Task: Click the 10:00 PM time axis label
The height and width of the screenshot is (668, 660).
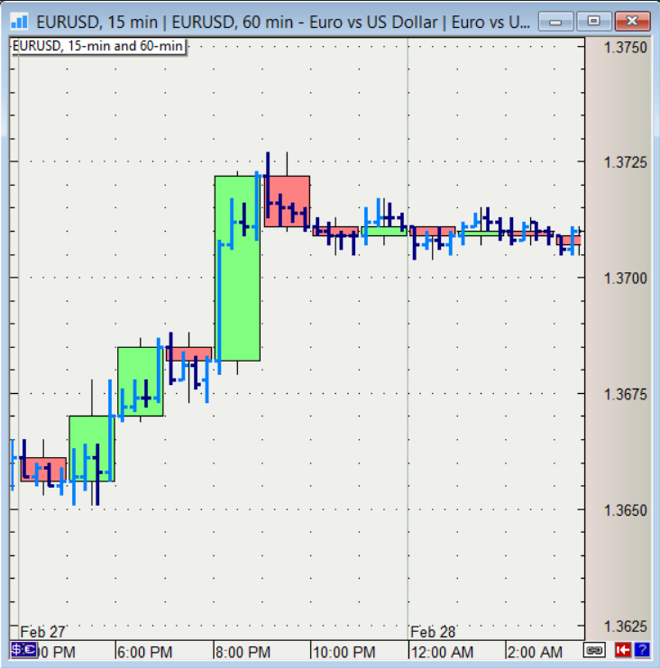Action: coord(344,653)
